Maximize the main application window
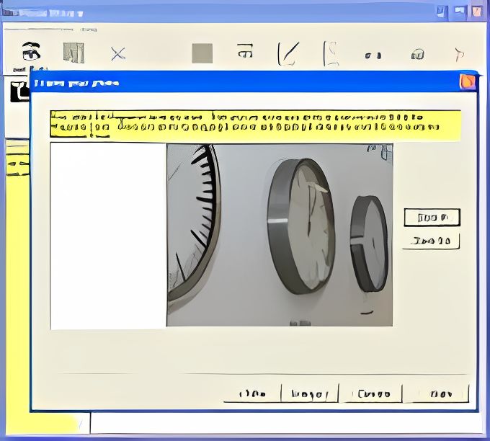 click(460, 12)
